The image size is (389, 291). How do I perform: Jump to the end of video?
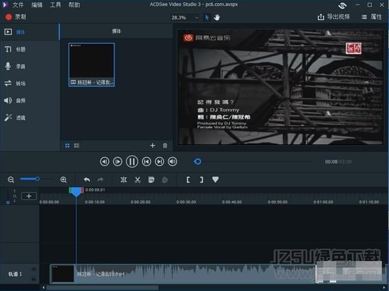pos(160,161)
